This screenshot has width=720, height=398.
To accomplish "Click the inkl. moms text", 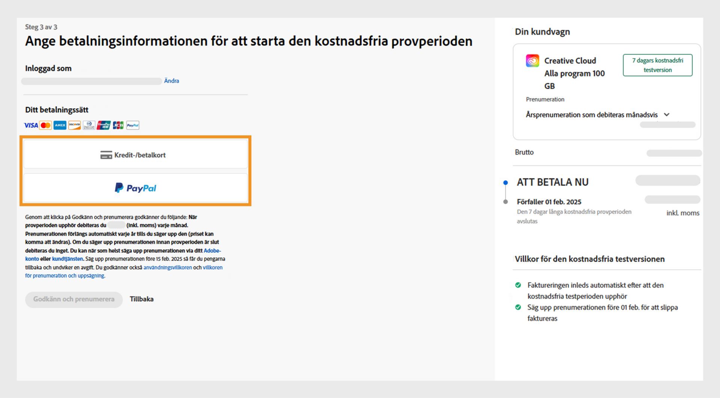I will tap(683, 213).
